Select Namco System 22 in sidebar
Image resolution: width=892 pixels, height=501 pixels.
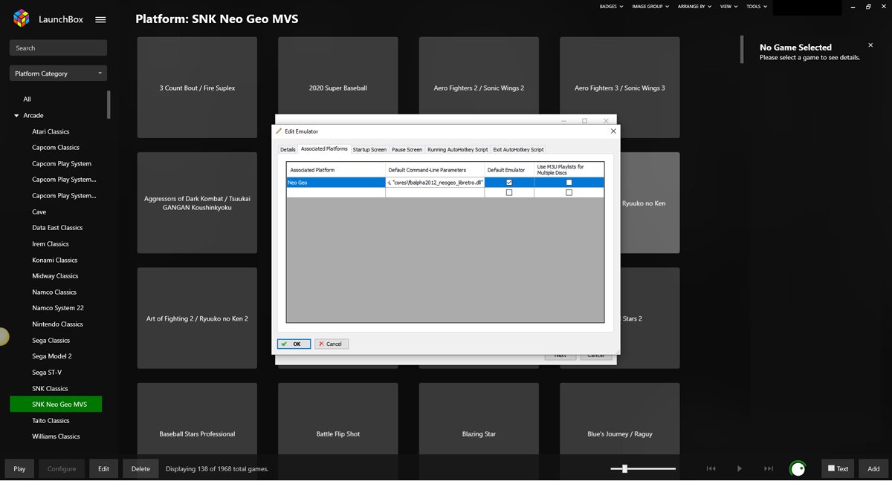point(58,308)
